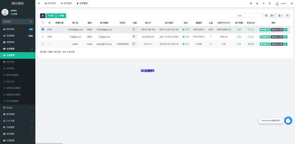Click avatar thumbnail for user 3728
The height and width of the screenshot is (144, 295).
pos(135,37)
